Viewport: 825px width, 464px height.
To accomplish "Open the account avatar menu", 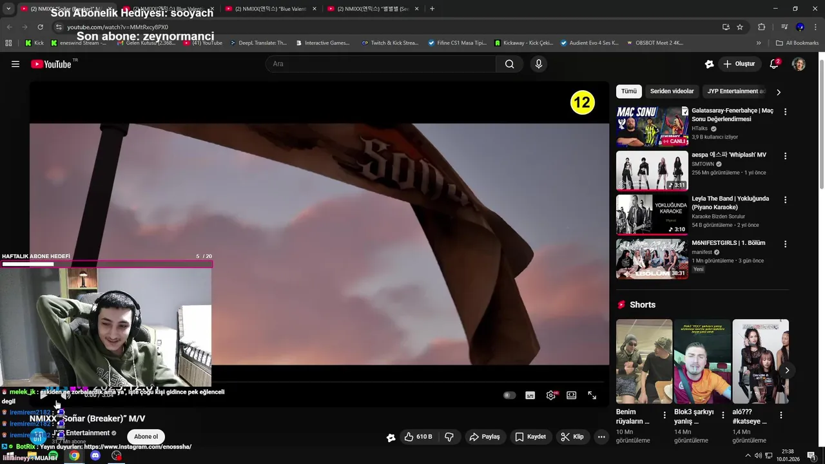I will pyautogui.click(x=799, y=64).
